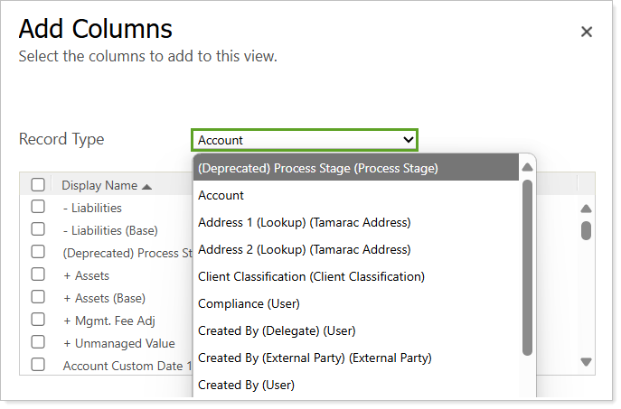Enable the '+ Mgmt. Fee Adj' checkbox

click(38, 320)
